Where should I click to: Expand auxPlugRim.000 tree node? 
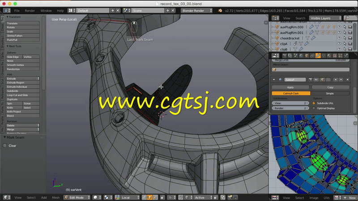point(271,27)
